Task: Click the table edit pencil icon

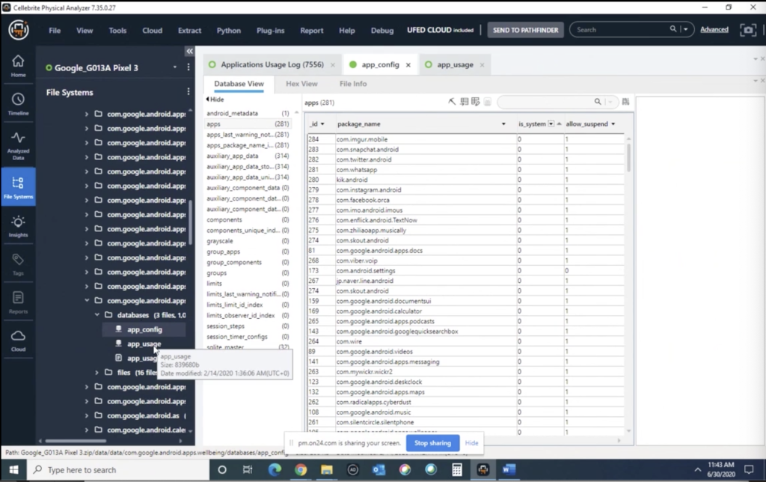Action: (x=475, y=102)
